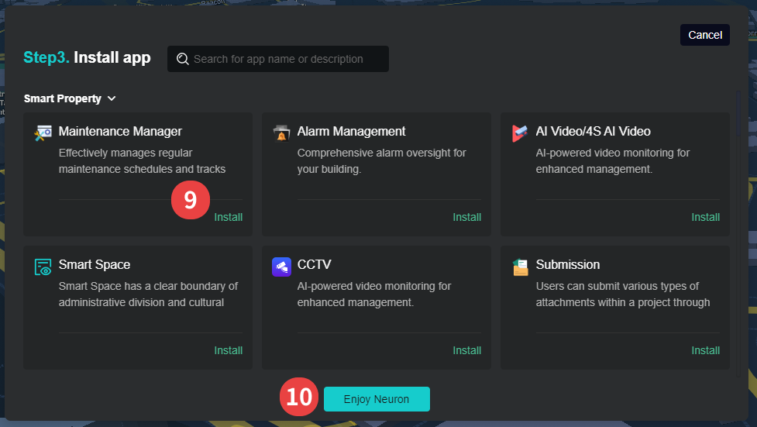Click 'Comprehensive alarm oversight' description
The width and height of the screenshot is (757, 427).
pos(381,161)
